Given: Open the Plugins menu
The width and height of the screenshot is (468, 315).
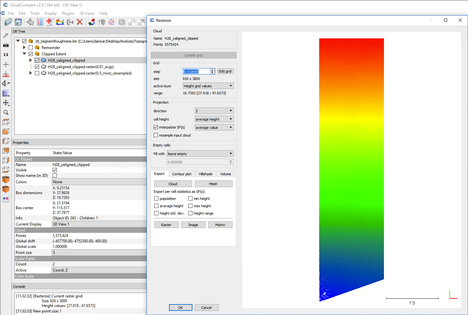Looking at the screenshot, I should 68,13.
